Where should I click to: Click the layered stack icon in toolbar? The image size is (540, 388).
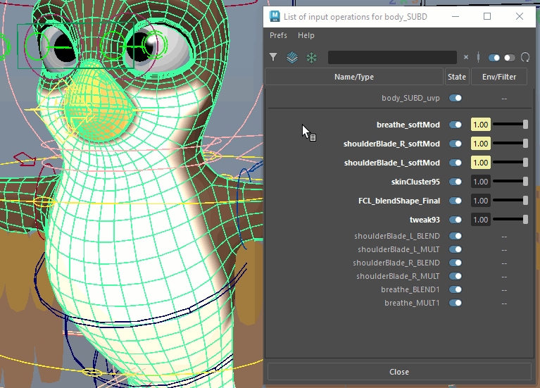click(x=292, y=57)
